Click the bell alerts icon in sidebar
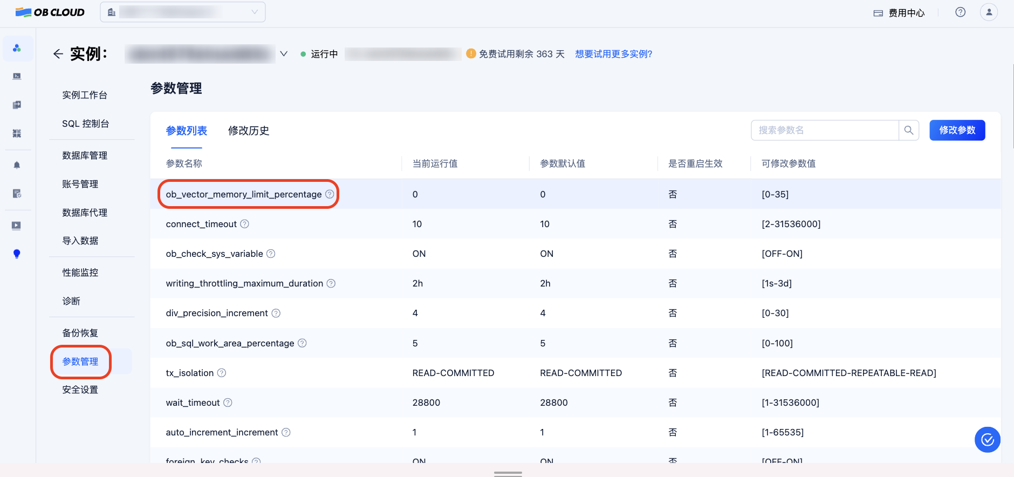 coord(17,165)
